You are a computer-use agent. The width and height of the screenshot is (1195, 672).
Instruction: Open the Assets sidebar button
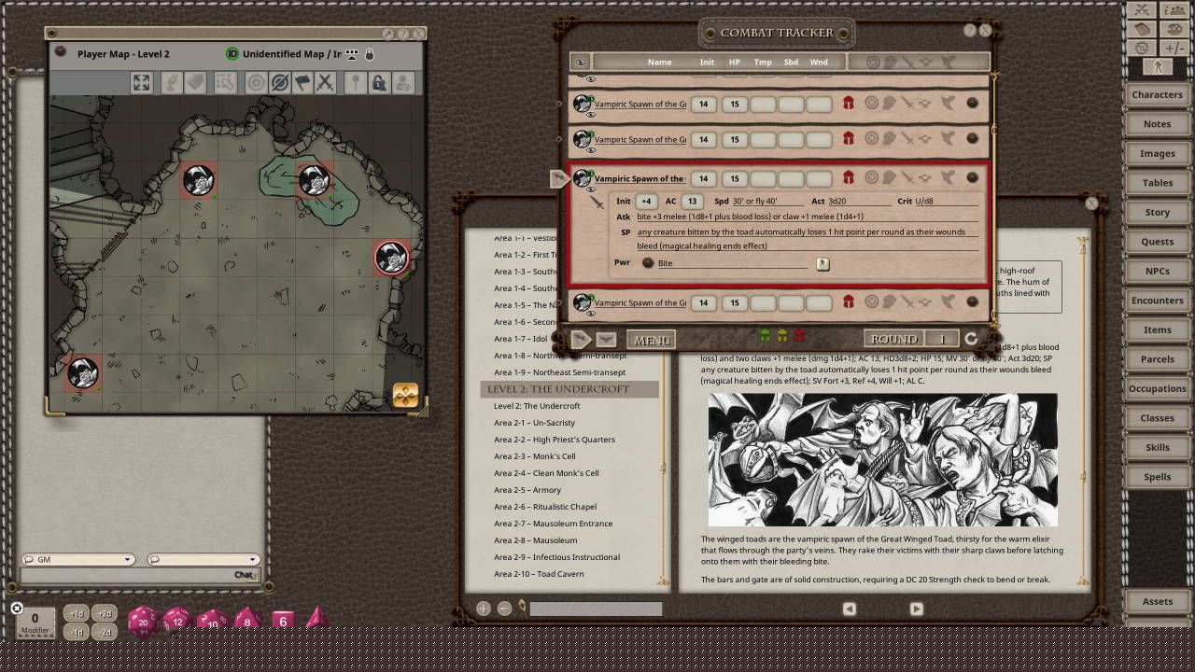[1157, 601]
